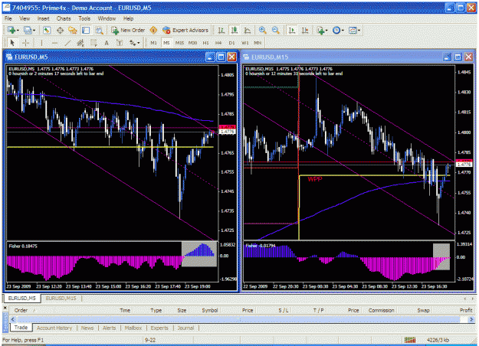Screen dimensions: 479x346
Task: Switch to the EURUSD,M5 chart tab
Action: coord(22,299)
